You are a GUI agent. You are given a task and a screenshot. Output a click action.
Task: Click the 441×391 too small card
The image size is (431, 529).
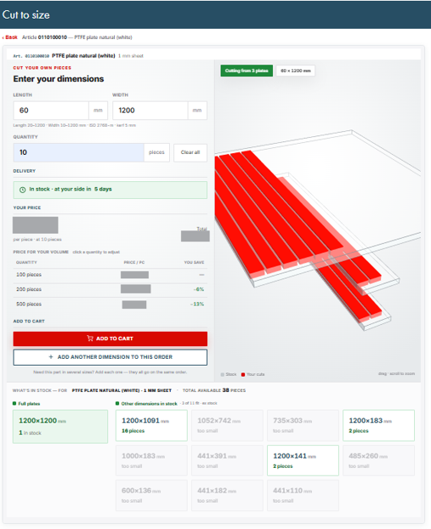tap(227, 460)
